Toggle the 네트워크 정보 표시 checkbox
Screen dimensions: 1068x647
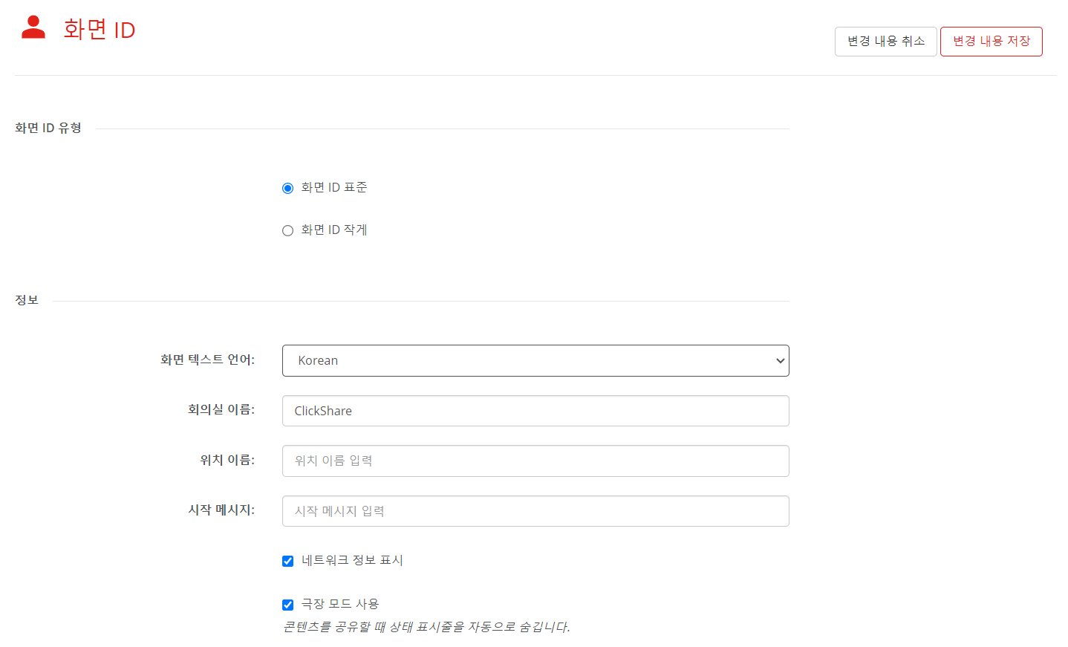coord(288,561)
